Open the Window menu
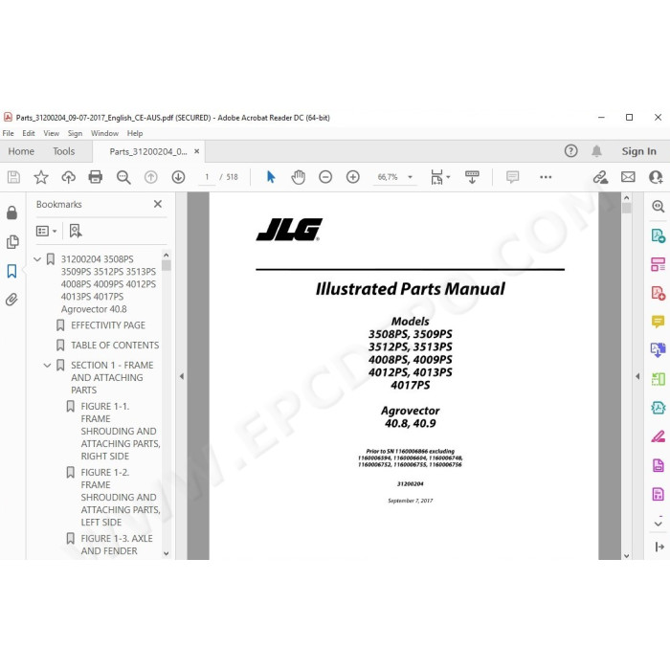The height and width of the screenshot is (670, 670). [x=104, y=133]
